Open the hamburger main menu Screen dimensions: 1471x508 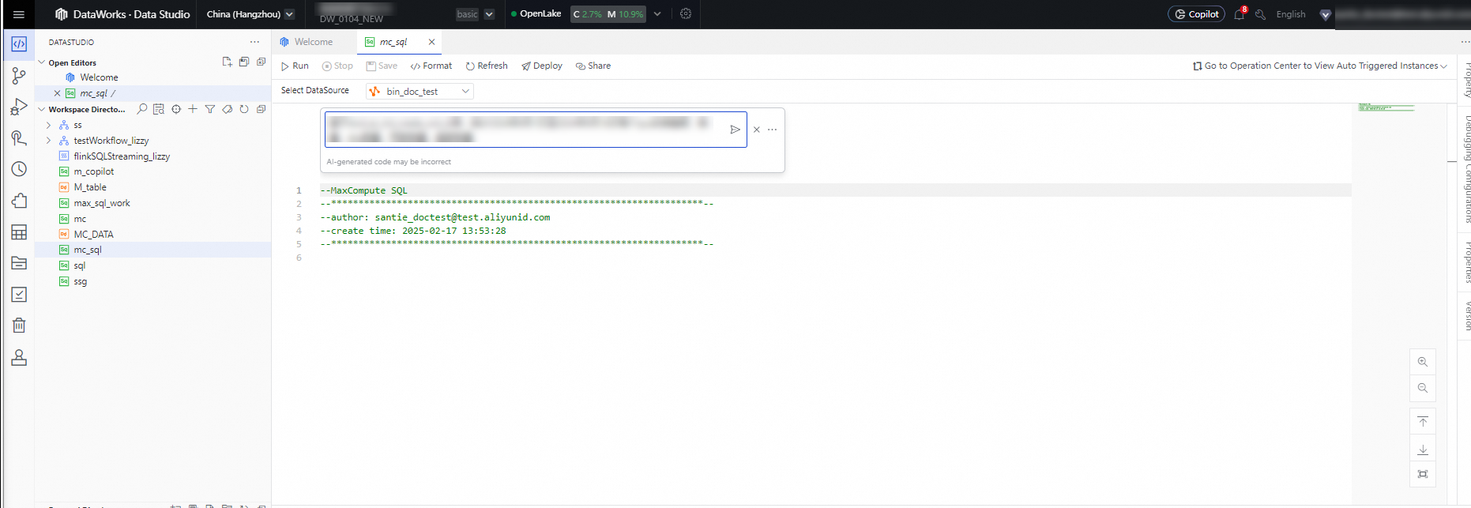(19, 14)
